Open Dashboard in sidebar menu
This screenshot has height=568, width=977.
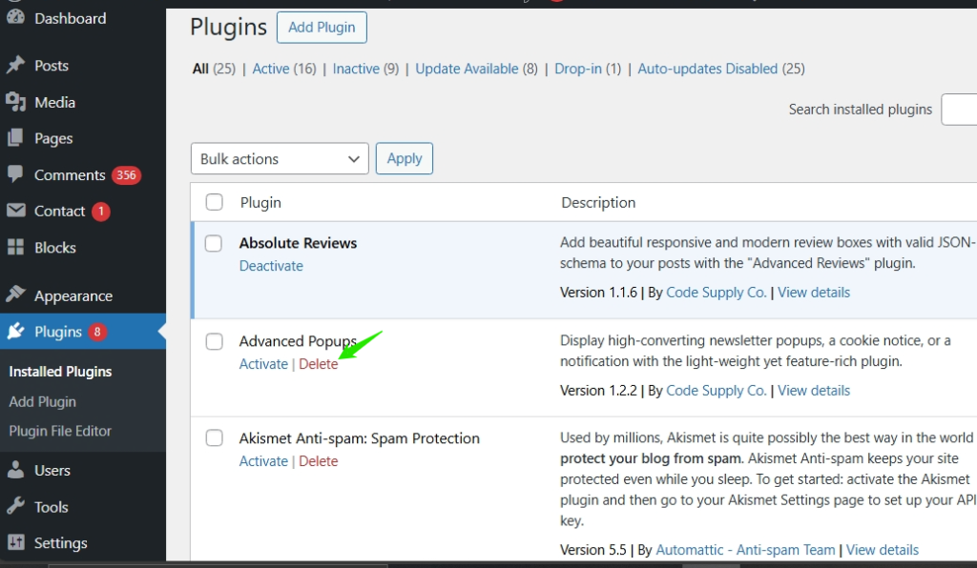71,18
